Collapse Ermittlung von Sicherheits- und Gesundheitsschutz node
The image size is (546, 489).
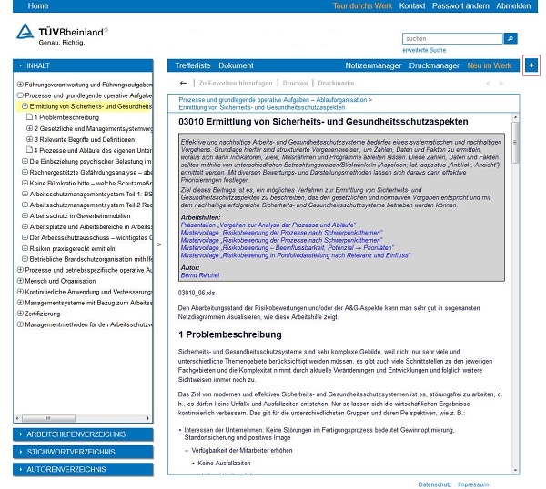pyautogui.click(x=25, y=106)
